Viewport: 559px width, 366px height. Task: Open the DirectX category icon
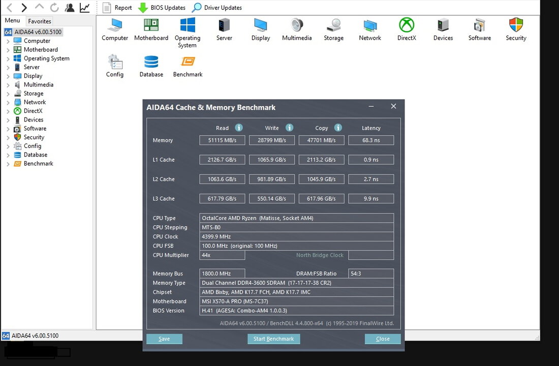point(407,29)
